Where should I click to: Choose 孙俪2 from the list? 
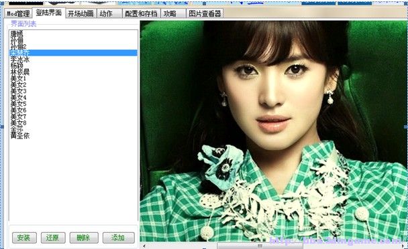pos(73,46)
